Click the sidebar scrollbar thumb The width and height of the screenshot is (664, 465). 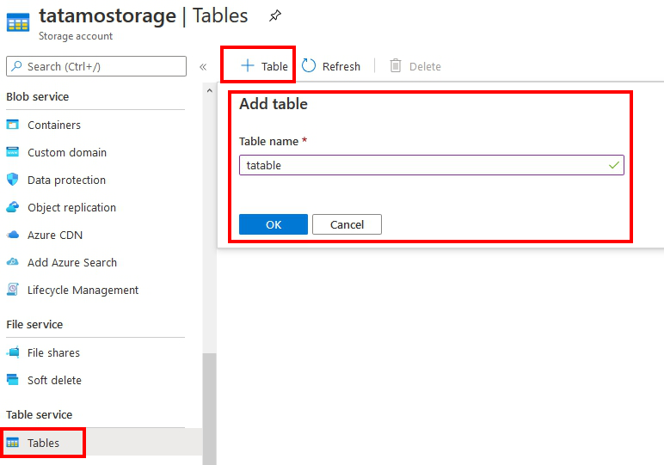tap(209, 408)
